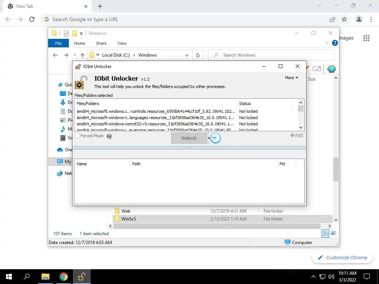The image size is (379, 284).
Task: Click the Size column header in Explorer
Action: point(312,79)
